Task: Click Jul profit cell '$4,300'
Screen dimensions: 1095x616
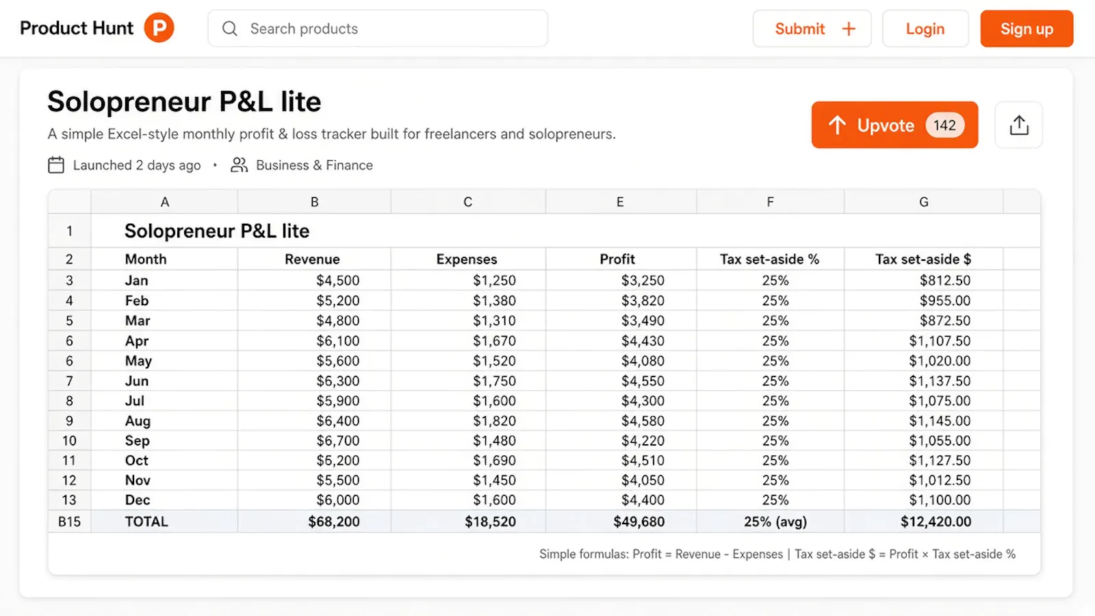Action: click(621, 400)
